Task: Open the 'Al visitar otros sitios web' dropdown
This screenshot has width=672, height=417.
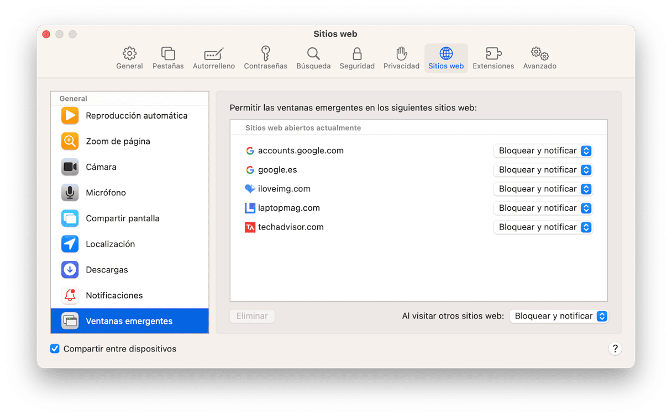Action: point(559,316)
